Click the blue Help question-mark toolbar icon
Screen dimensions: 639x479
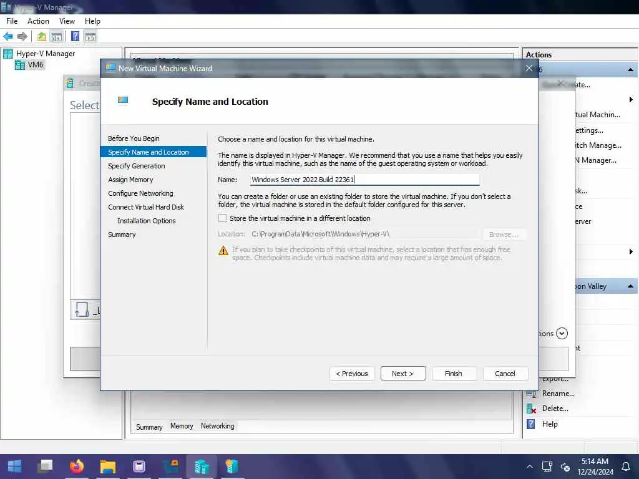click(76, 36)
